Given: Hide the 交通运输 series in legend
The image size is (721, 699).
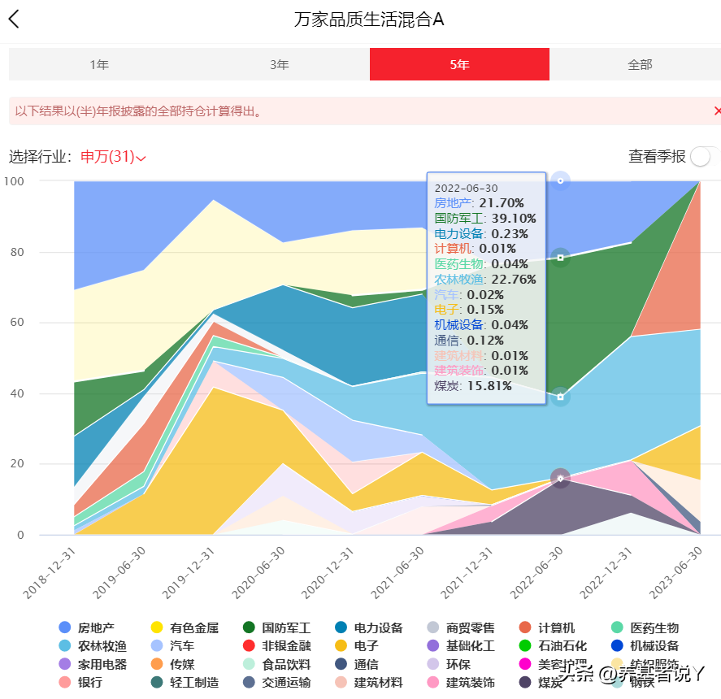Looking at the screenshot, I should tap(277, 683).
